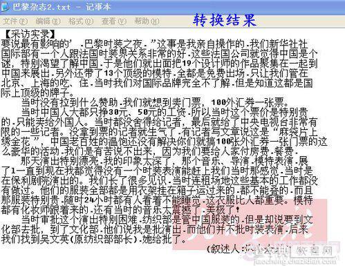The height and width of the screenshot is (266, 345).
Task: Open the 格式(O) menu
Action: (81, 21)
